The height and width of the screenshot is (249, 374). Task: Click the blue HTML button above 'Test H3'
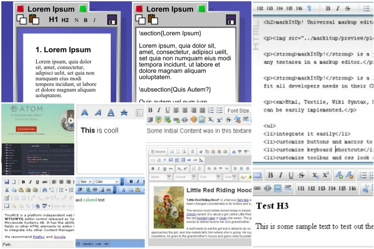258,175
